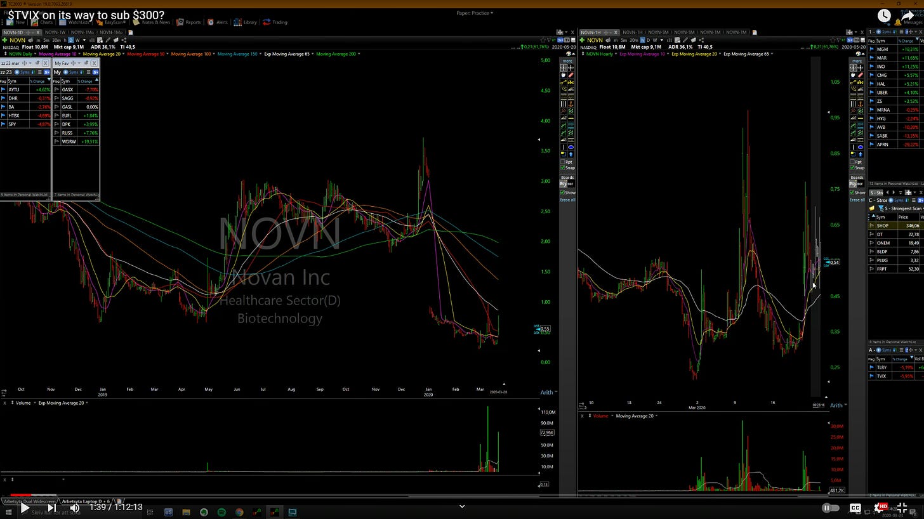Click the share icon in the hourly chart header
The width and height of the screenshot is (924, 519).
701,40
